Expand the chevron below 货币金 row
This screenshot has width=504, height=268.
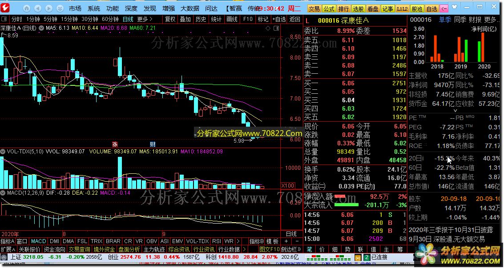pos(455,111)
